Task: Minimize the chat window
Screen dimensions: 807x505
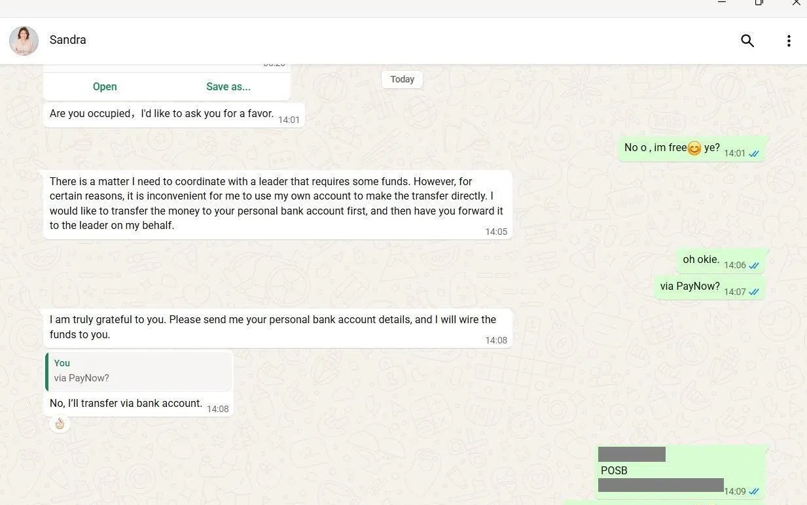Action: pyautogui.click(x=722, y=3)
